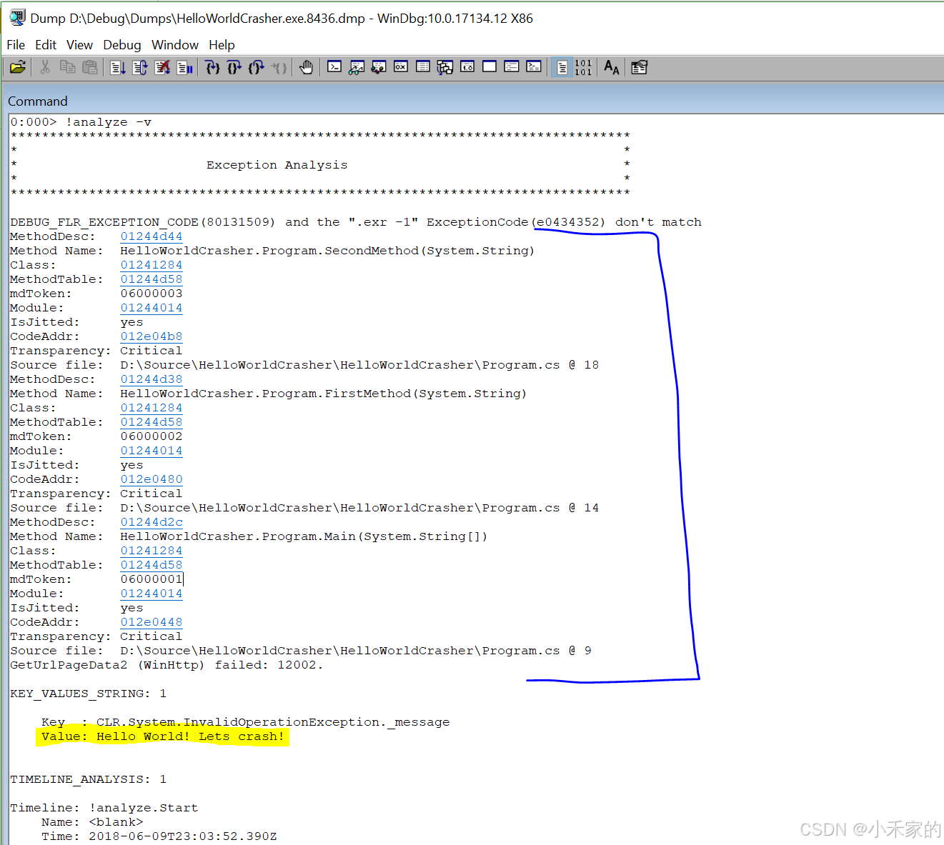Screen dimensions: 944x845
Task: Open the Debug menu
Action: [x=122, y=45]
